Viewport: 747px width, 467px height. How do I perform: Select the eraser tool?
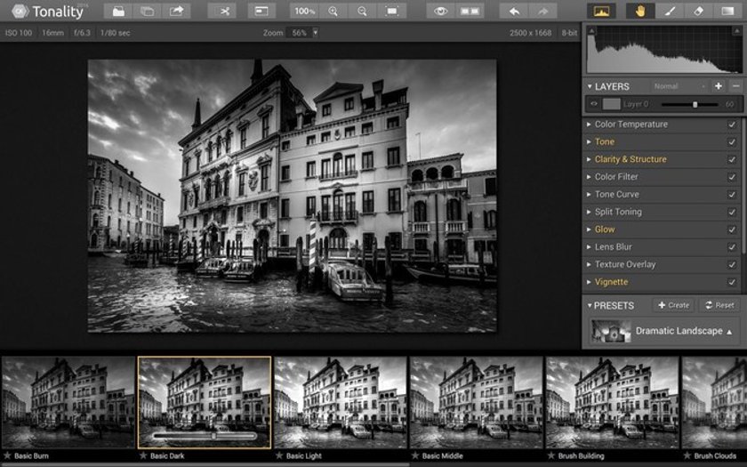tap(698, 11)
